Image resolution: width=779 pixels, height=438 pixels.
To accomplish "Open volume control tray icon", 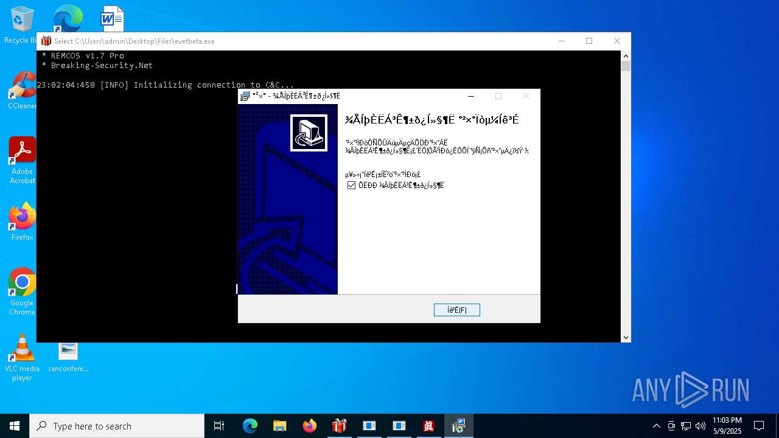I will [700, 426].
